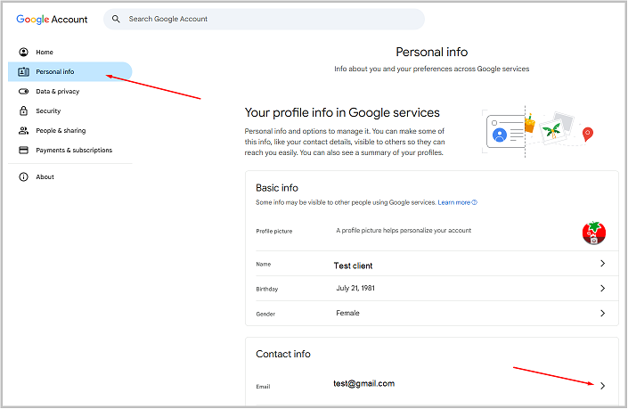
Task: Click the Data & privacy toggle icon
Action: coord(23,91)
